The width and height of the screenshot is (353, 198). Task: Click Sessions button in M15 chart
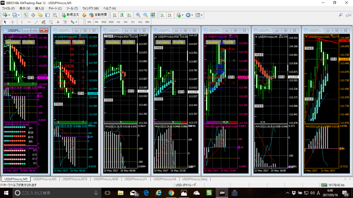[113, 42]
